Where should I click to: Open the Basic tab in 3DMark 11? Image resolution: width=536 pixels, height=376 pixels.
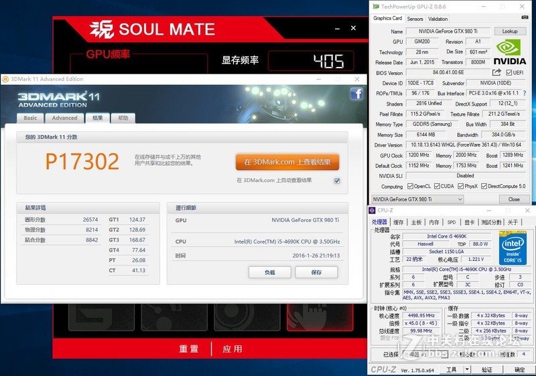[30, 118]
